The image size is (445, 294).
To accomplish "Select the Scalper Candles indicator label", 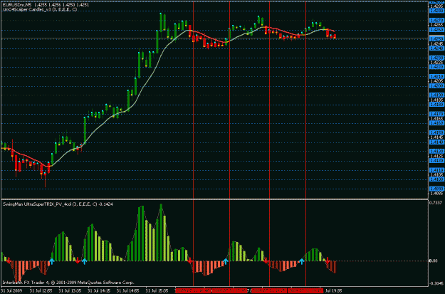I will pos(39,10).
